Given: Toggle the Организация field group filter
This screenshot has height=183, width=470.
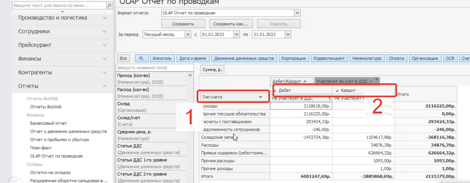Looking at the screenshot, I should (x=425, y=58).
